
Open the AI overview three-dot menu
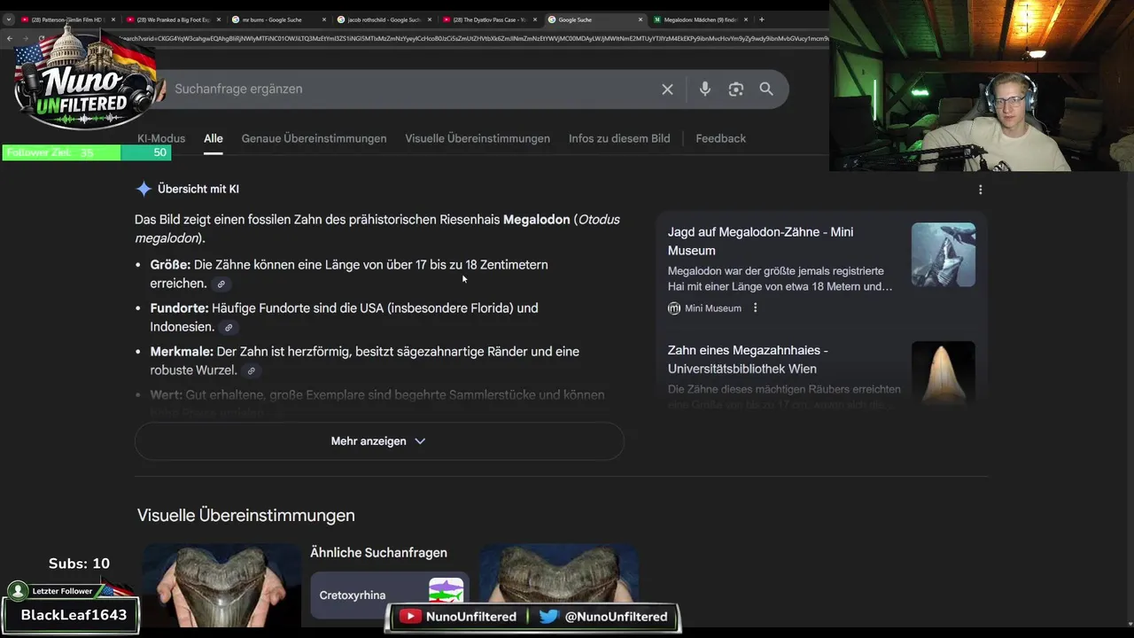click(x=980, y=190)
